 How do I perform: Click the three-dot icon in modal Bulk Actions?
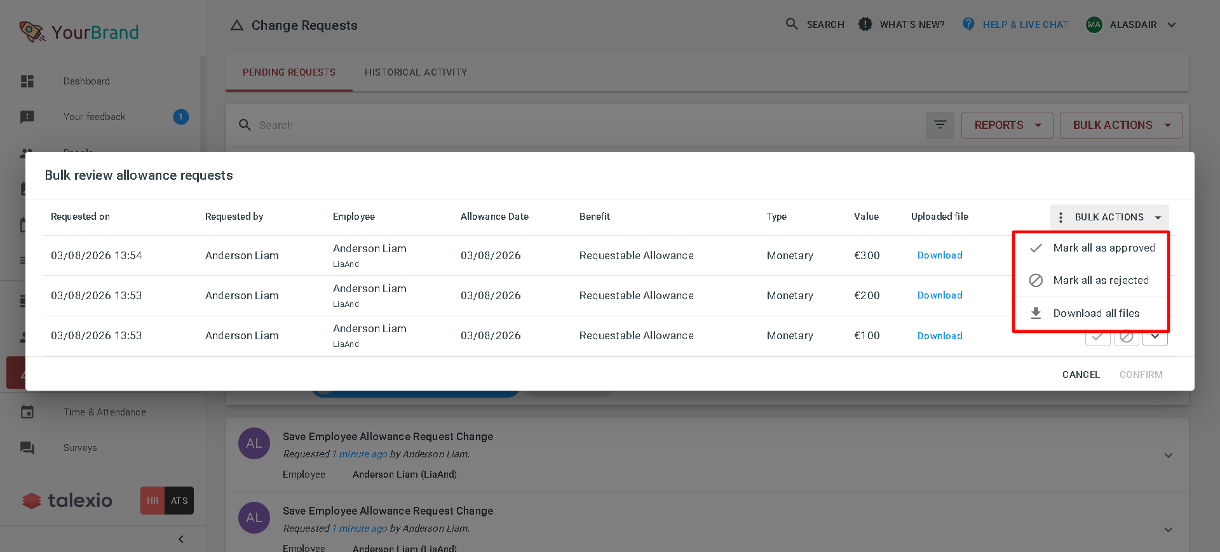pyautogui.click(x=1061, y=217)
